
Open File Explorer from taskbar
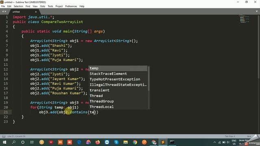tap(126, 142)
